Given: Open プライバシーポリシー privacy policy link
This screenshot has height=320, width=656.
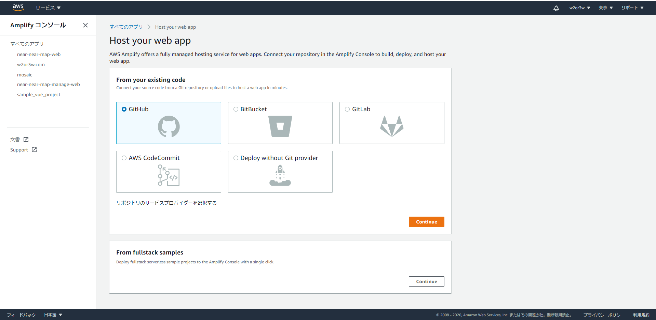Looking at the screenshot, I should (x=604, y=315).
